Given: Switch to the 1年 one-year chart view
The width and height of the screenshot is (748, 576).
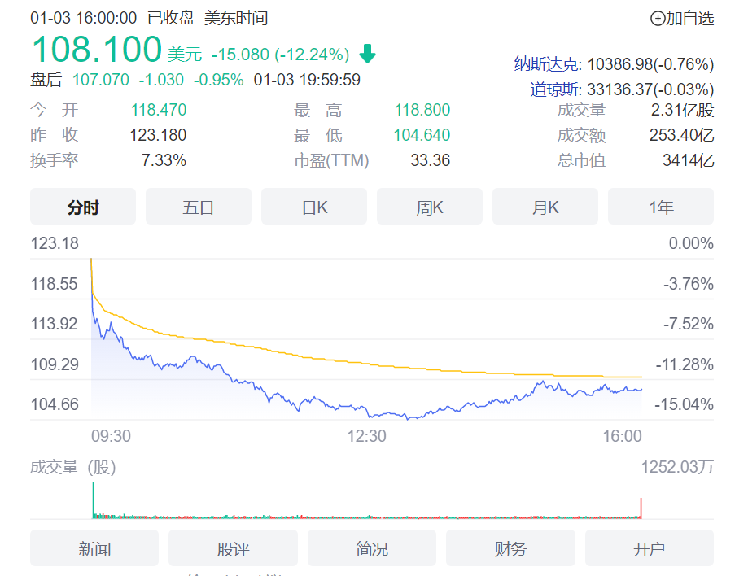Looking at the screenshot, I should tap(660, 207).
